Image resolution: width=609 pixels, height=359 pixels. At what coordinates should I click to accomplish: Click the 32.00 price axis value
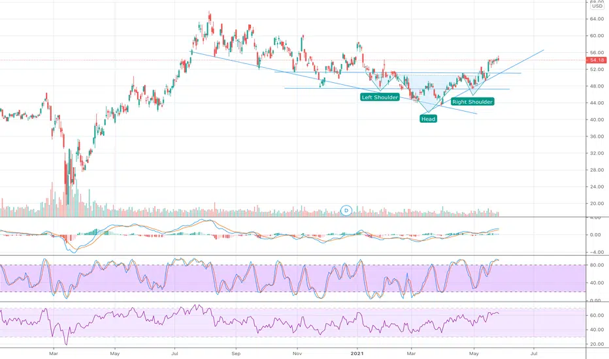[x=597, y=153]
